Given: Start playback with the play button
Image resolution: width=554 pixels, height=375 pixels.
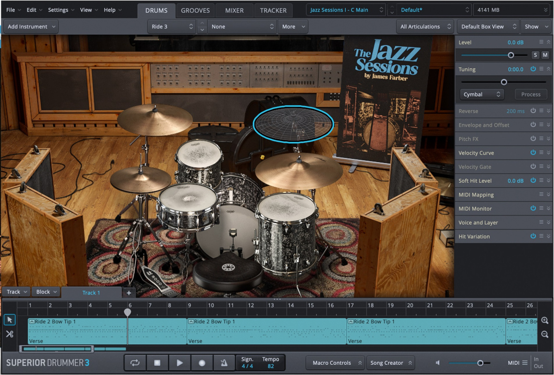Looking at the screenshot, I should point(180,363).
